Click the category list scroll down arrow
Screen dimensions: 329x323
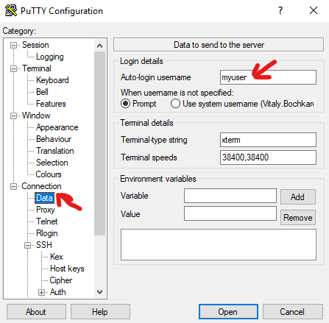tap(99, 292)
